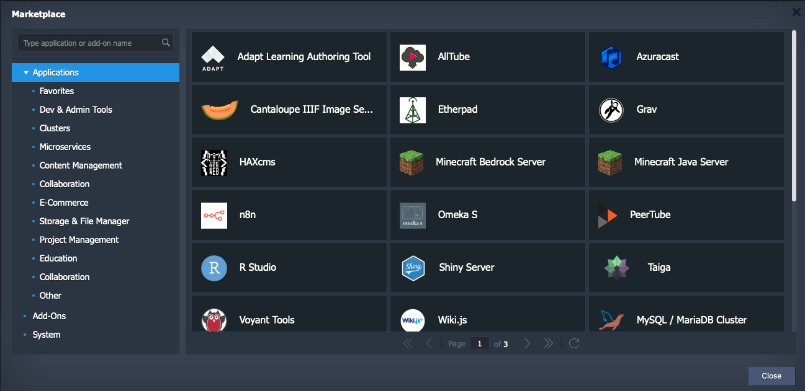The width and height of the screenshot is (805, 391).
Task: Click the Shiny Server hexagon icon
Action: pos(413,268)
